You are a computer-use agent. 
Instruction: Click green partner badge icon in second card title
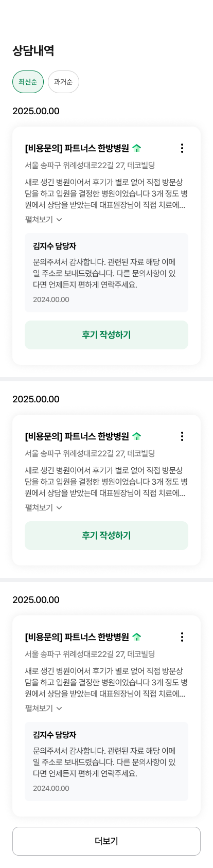click(136, 436)
